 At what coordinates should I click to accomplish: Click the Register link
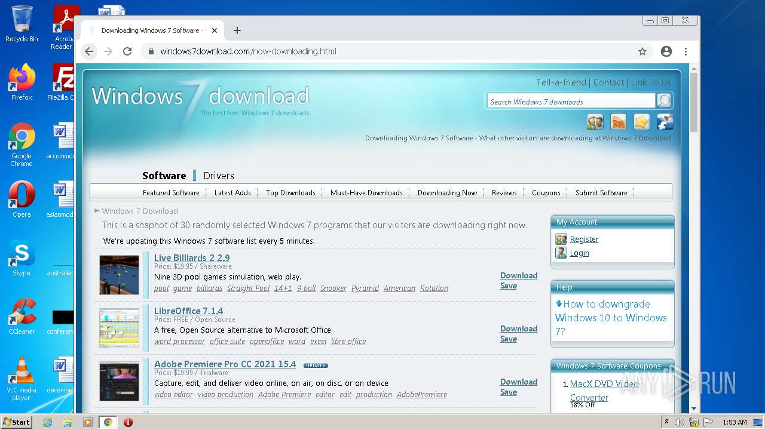coord(584,239)
